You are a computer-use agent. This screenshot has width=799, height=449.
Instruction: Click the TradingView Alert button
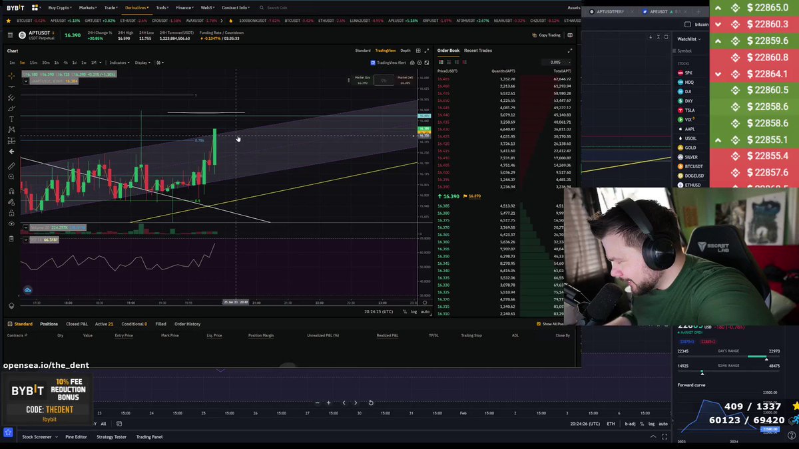pos(388,63)
